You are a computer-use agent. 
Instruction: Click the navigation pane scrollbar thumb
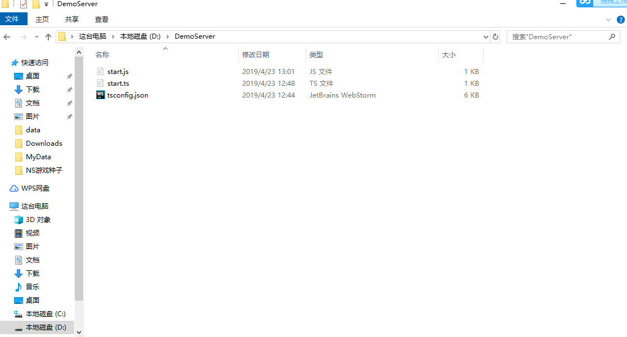click(79, 178)
